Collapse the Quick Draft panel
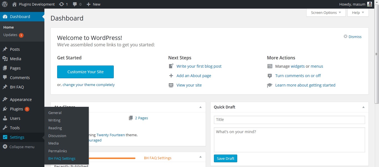This screenshot has width=379, height=167. (x=363, y=107)
